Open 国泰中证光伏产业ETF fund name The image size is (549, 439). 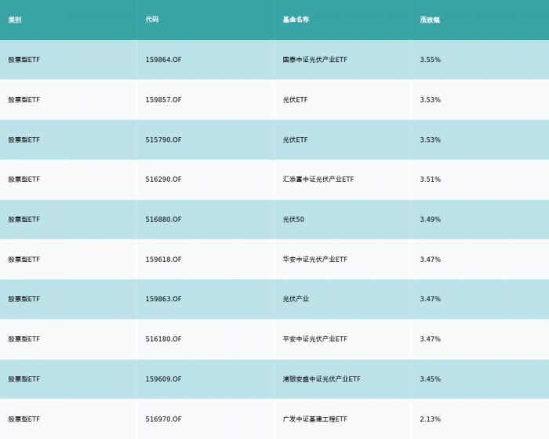314,60
